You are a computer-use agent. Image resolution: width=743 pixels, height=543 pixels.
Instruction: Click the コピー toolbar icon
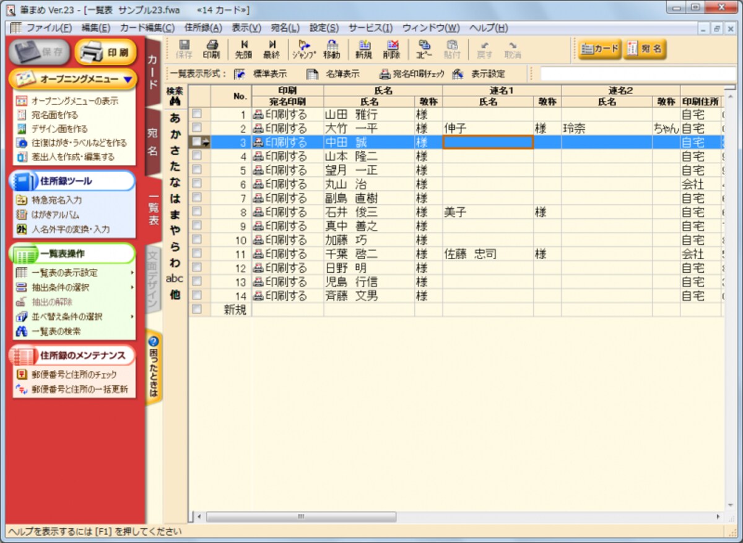(x=424, y=49)
